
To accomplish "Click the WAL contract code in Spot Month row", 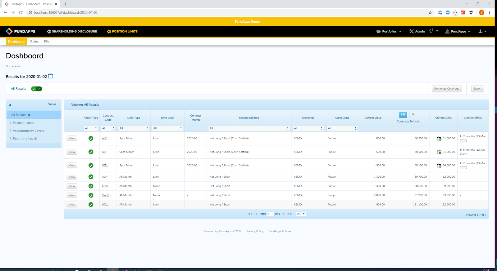I will (105, 166).
